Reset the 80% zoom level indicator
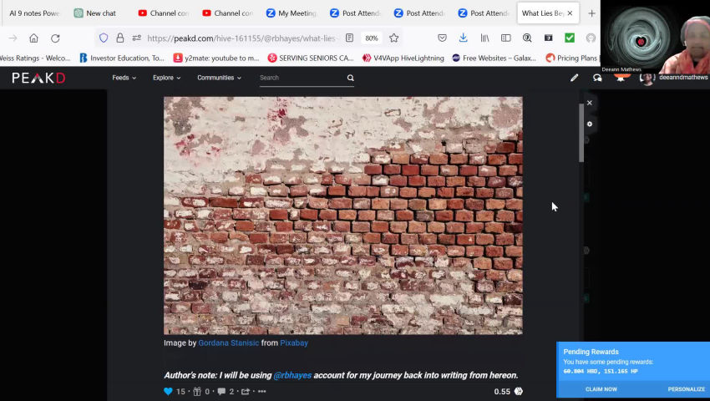The image size is (710, 401). [372, 38]
